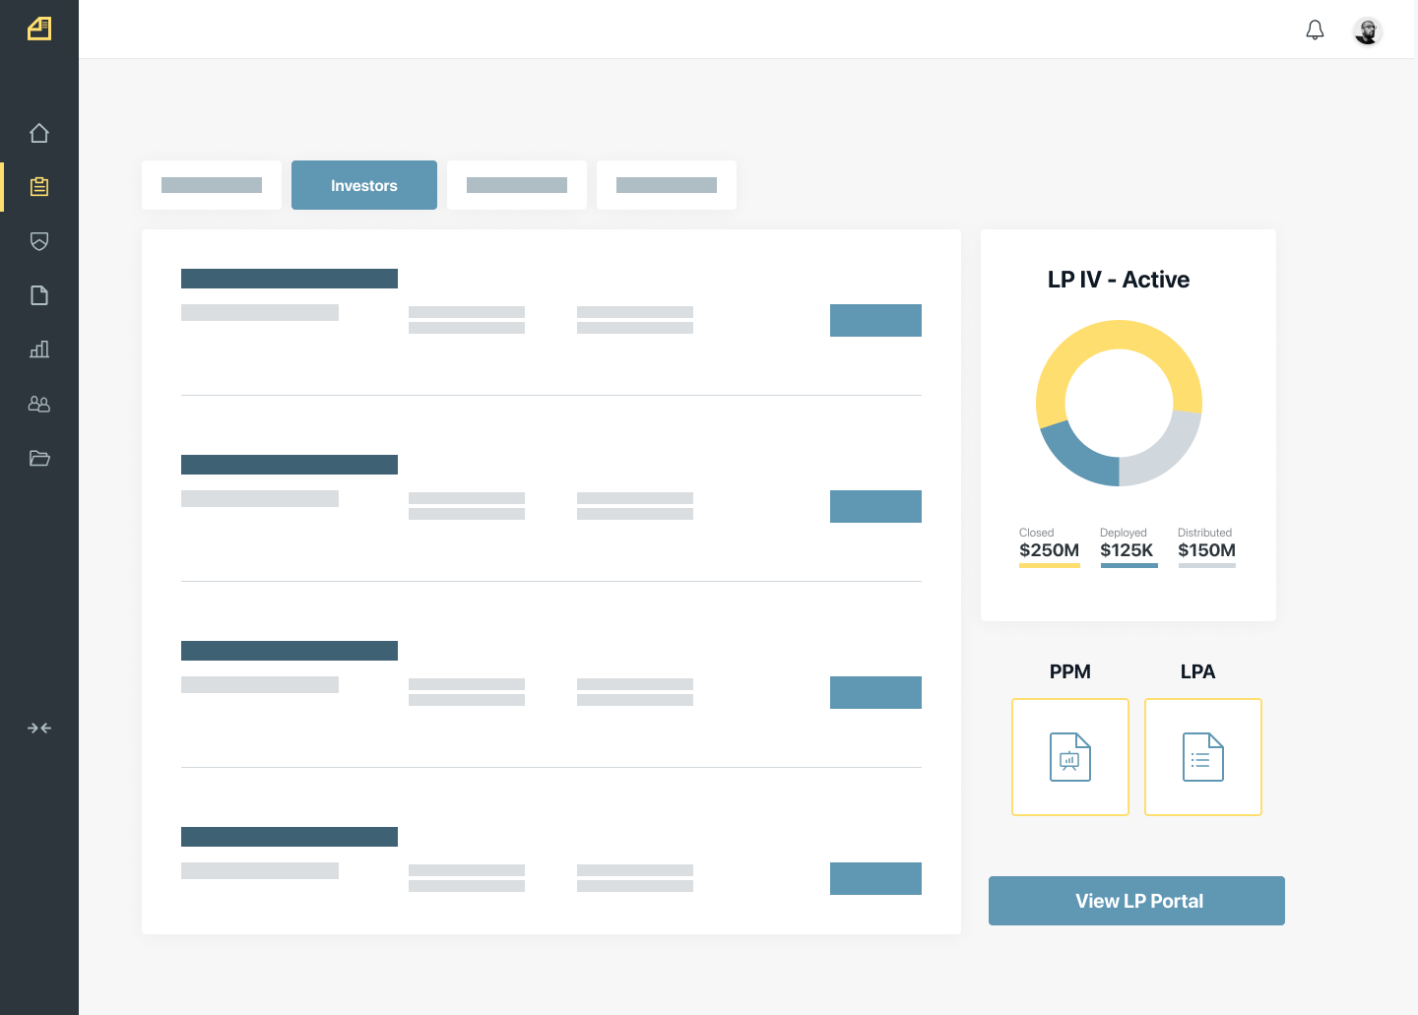Open the LPA document tile

coord(1203,757)
